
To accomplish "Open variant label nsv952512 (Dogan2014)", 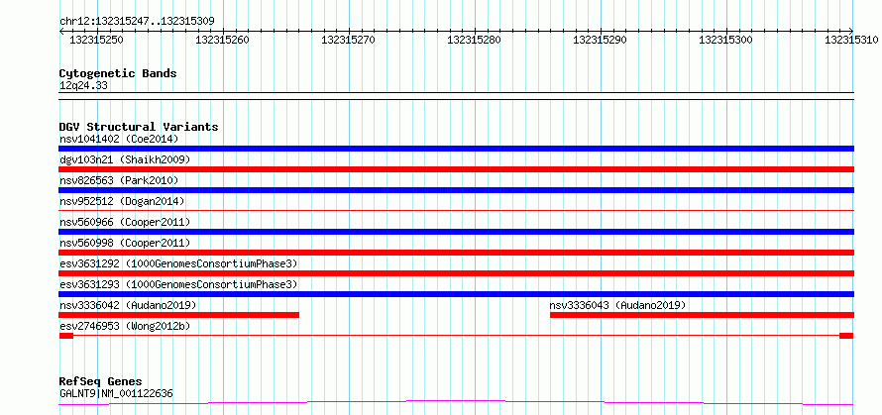I will click(x=122, y=201).
